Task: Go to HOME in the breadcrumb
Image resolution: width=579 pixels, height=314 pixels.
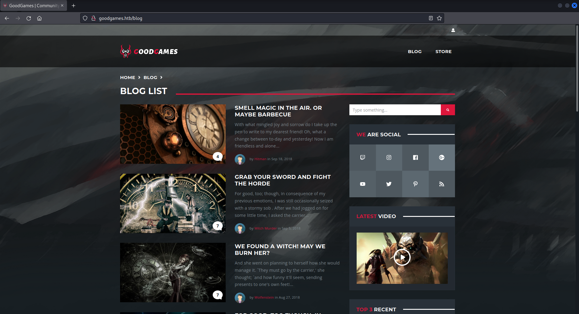Action: [128, 78]
